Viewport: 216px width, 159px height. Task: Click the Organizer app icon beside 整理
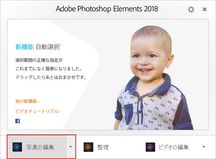tap(88, 147)
